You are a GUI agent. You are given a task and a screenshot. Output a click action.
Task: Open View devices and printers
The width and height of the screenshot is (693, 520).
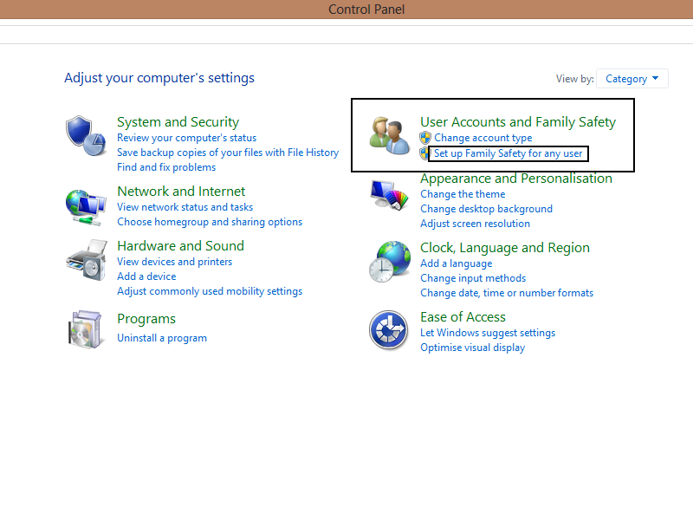175,262
